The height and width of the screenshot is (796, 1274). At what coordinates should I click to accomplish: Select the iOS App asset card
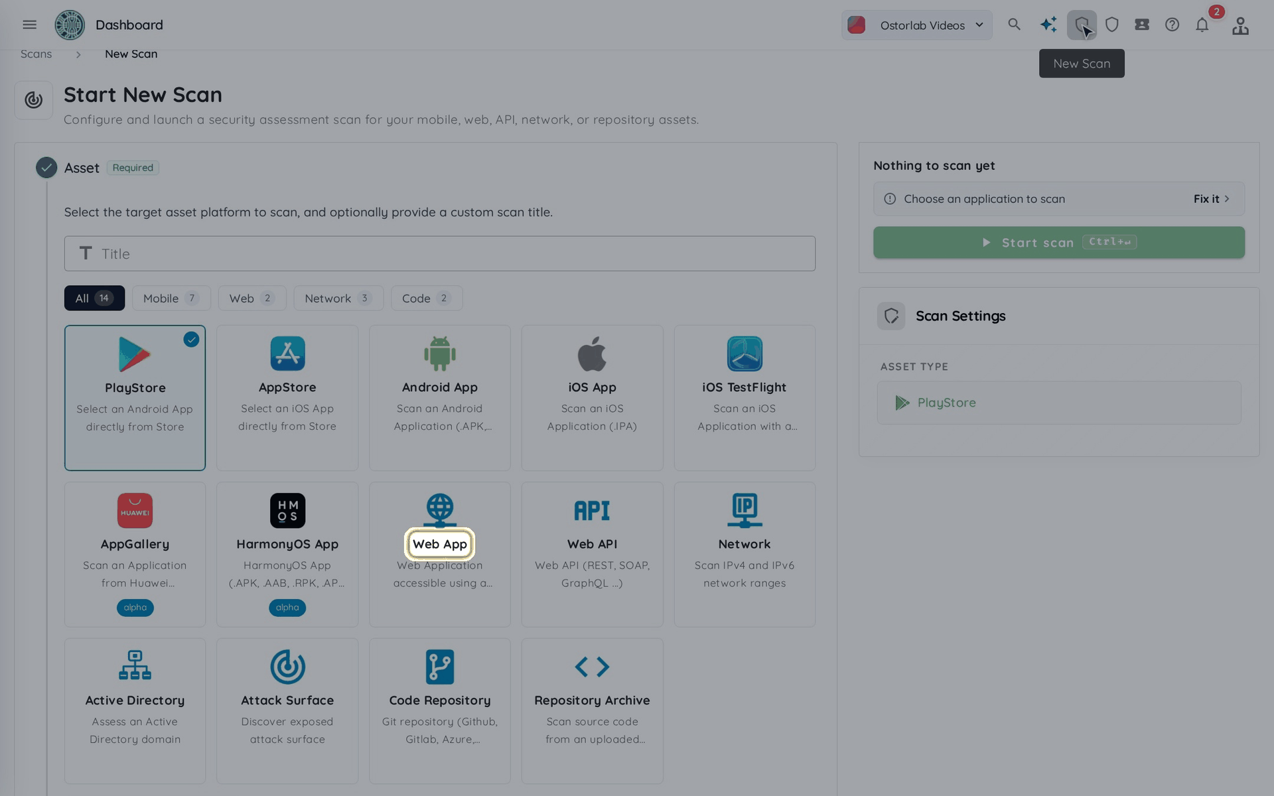pyautogui.click(x=592, y=397)
